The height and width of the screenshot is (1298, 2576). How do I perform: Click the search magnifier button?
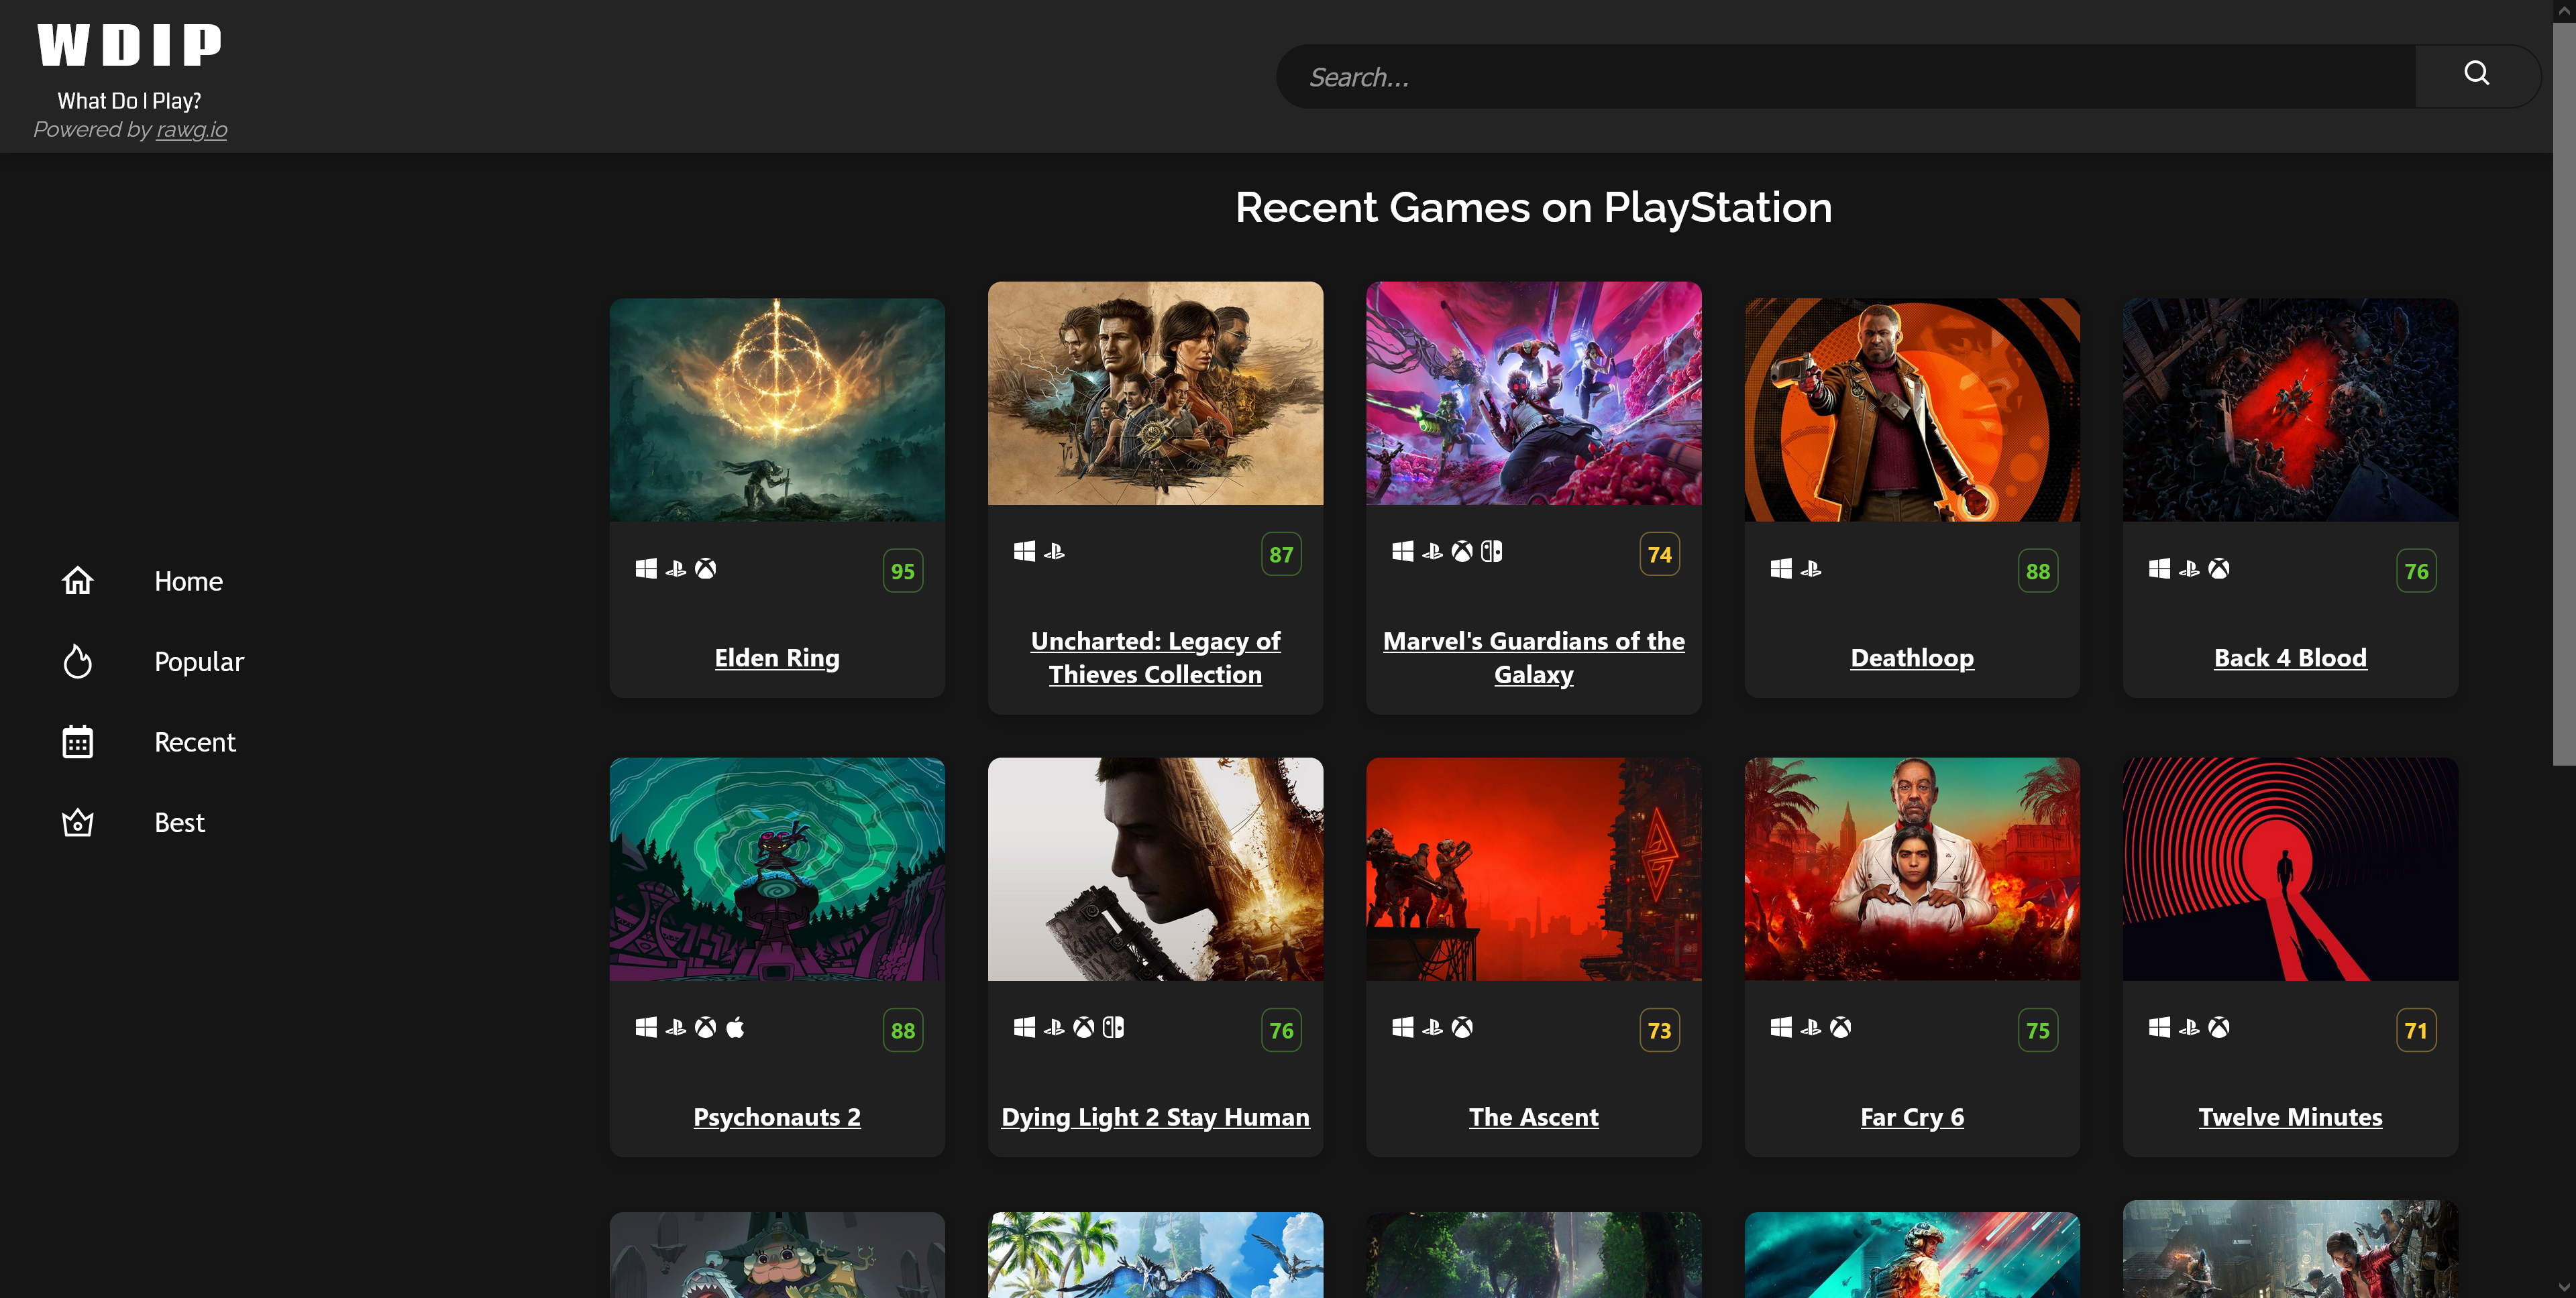(2476, 74)
